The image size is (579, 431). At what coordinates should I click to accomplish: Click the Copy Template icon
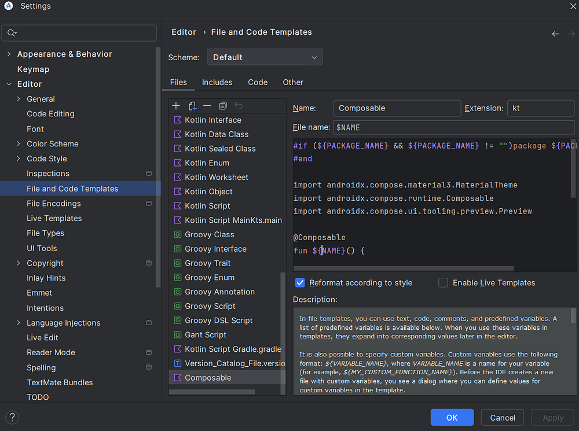pyautogui.click(x=223, y=106)
